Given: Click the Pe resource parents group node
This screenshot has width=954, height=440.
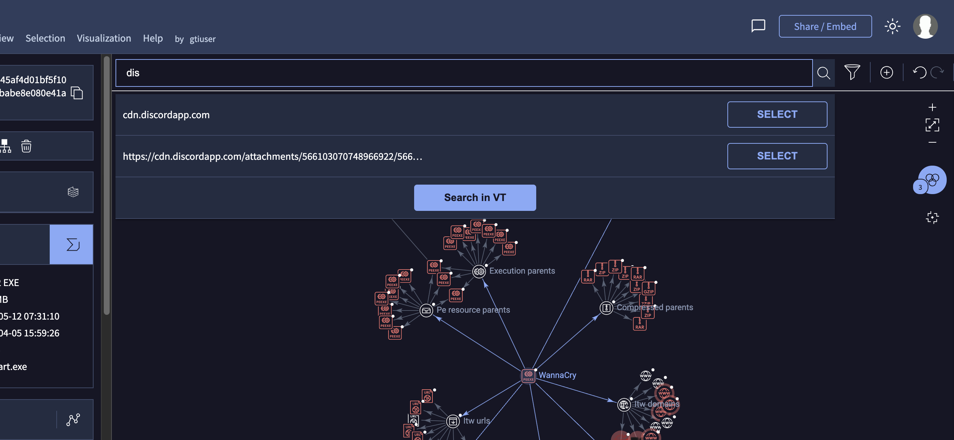Looking at the screenshot, I should point(426,310).
